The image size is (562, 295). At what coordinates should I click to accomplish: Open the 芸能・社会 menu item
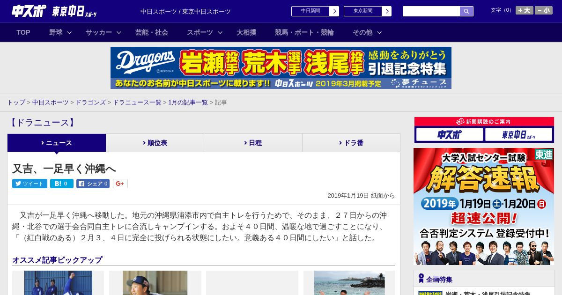(152, 32)
